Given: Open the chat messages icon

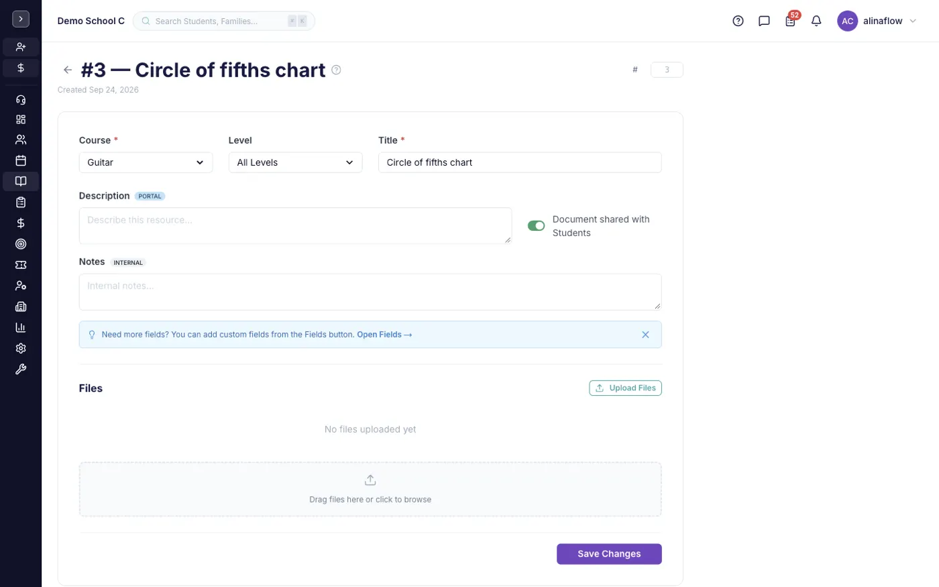Looking at the screenshot, I should (x=764, y=21).
